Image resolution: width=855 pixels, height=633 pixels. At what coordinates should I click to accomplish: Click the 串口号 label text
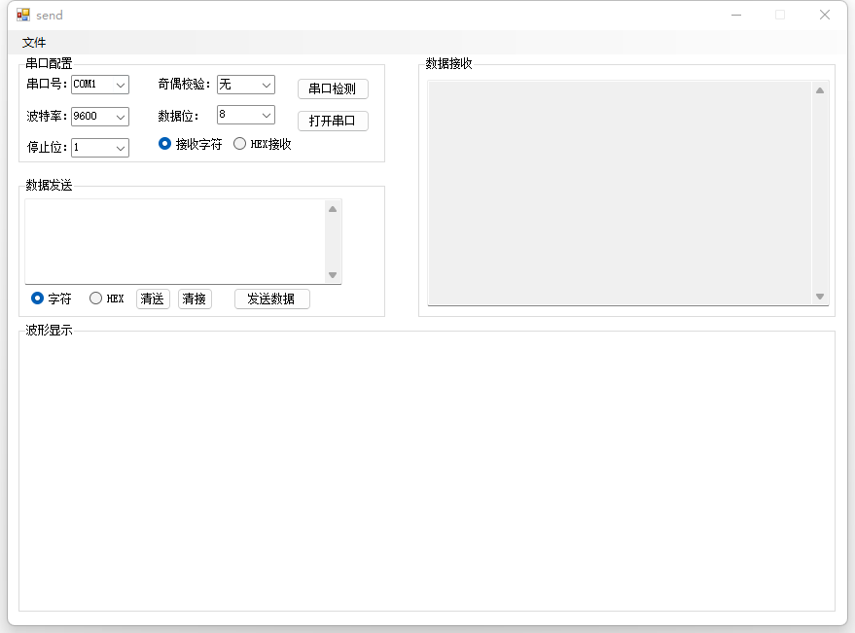(47, 84)
